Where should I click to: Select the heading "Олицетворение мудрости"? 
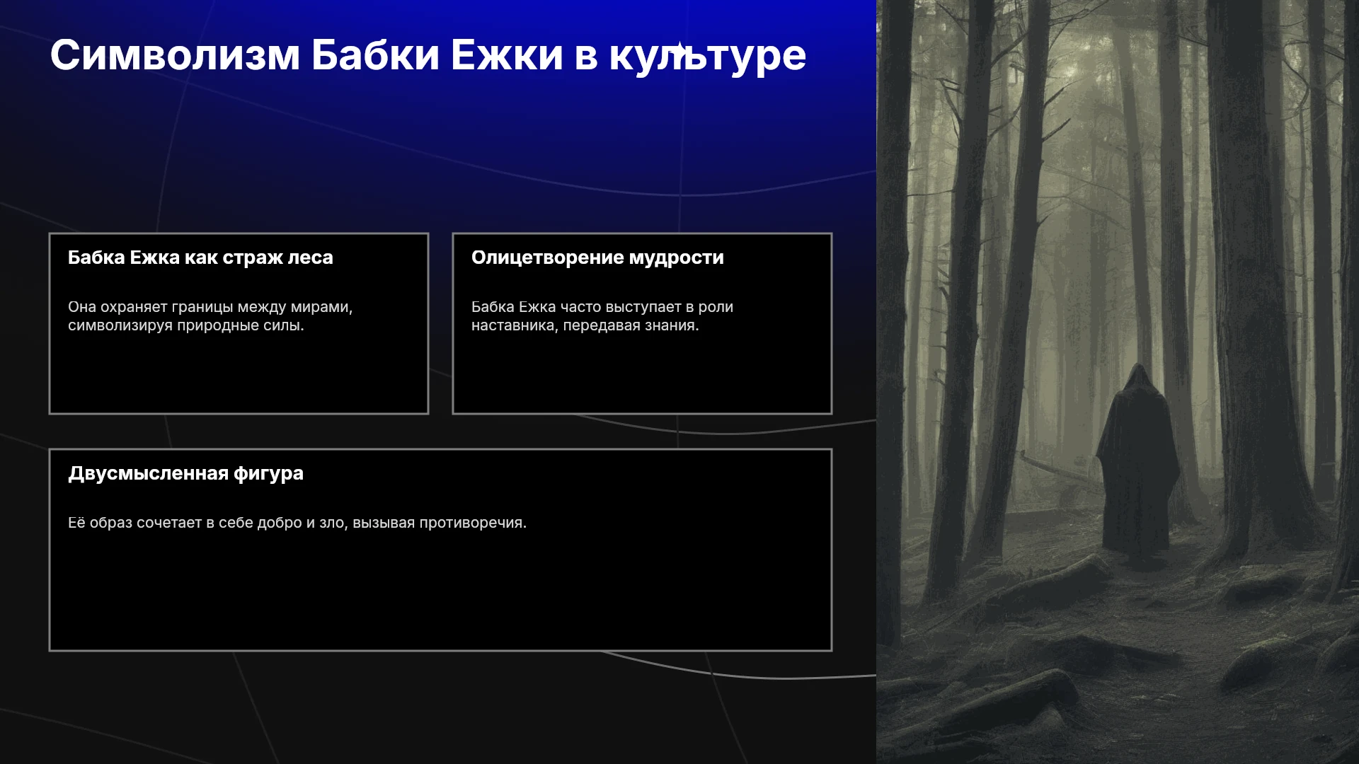tap(597, 257)
